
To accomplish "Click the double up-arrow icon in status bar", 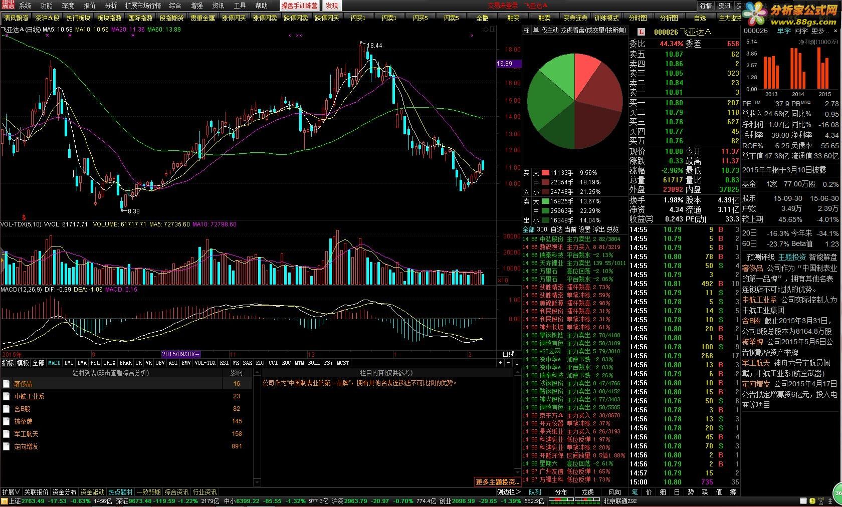I will [830, 501].
